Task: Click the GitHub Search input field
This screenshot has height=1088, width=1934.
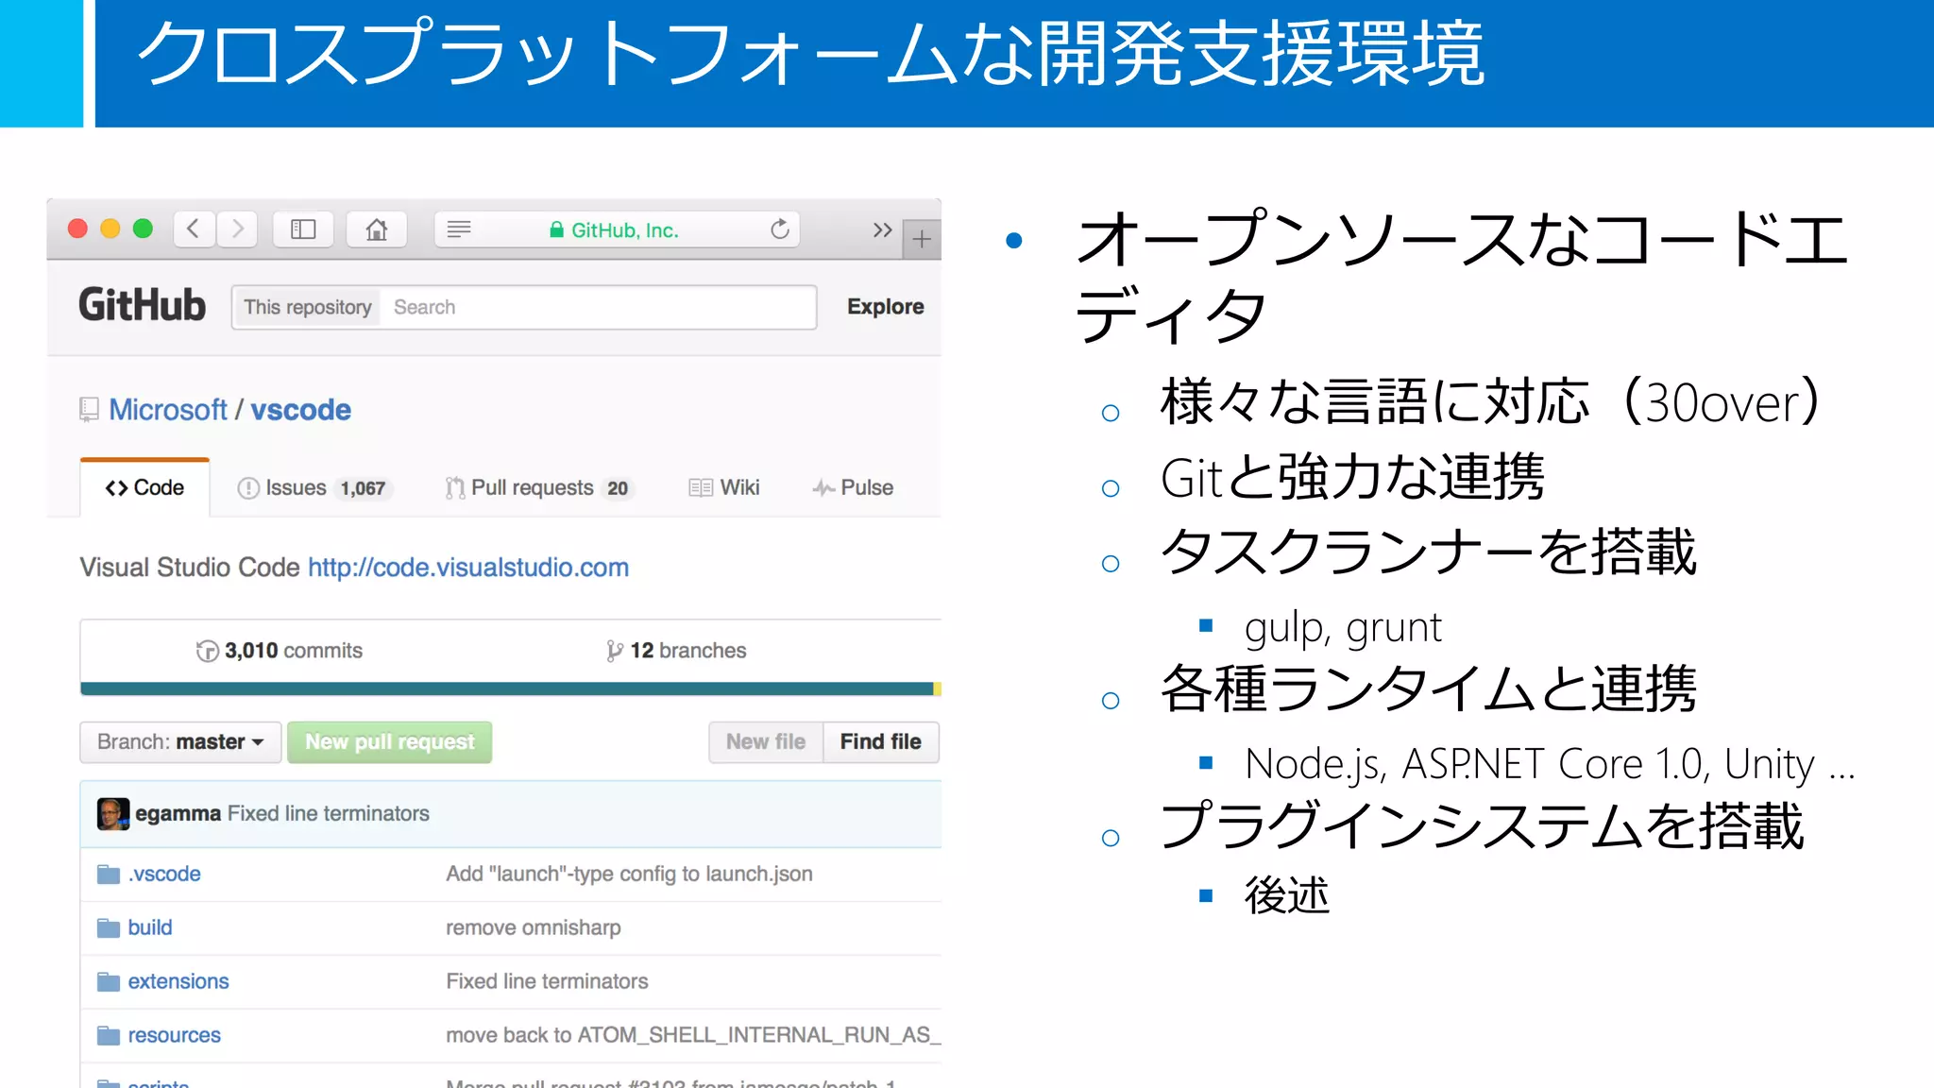Action: (x=599, y=307)
